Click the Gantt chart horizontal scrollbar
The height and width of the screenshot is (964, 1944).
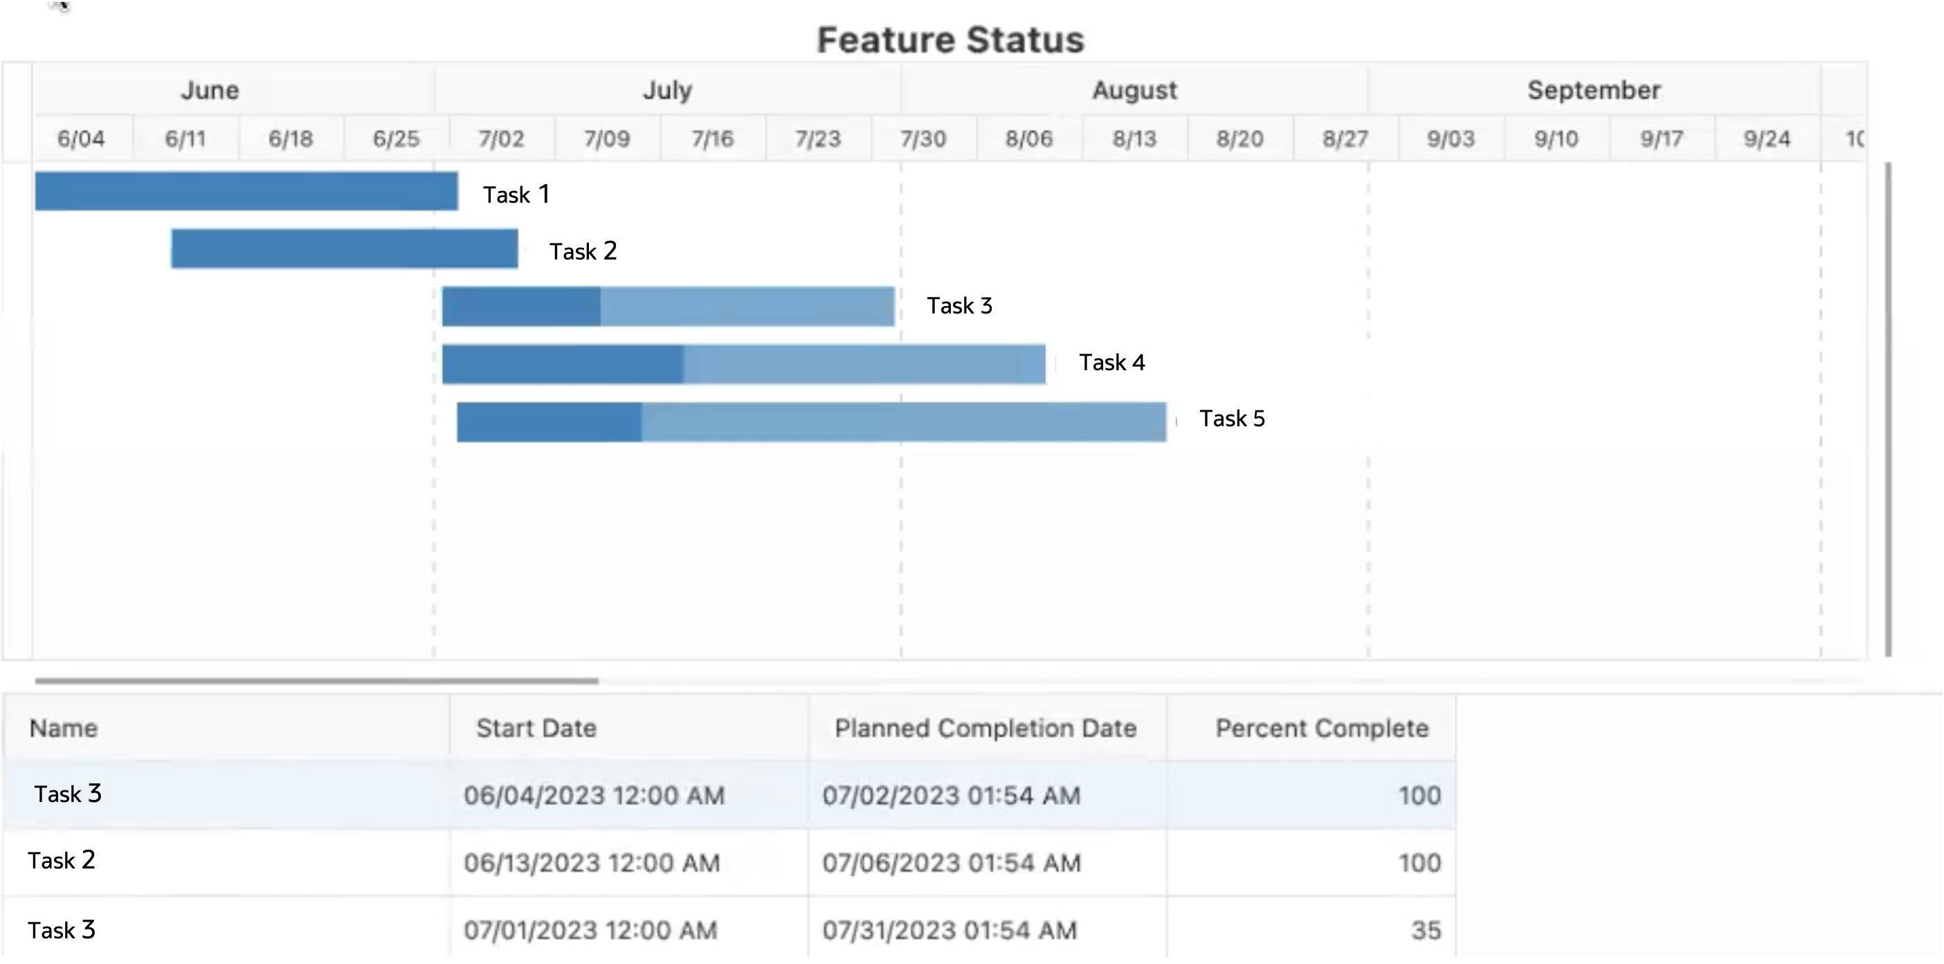tap(317, 681)
